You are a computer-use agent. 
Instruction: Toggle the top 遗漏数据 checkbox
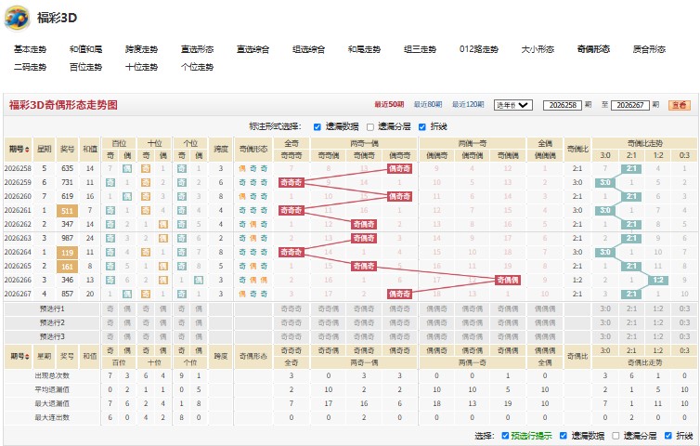click(x=317, y=127)
